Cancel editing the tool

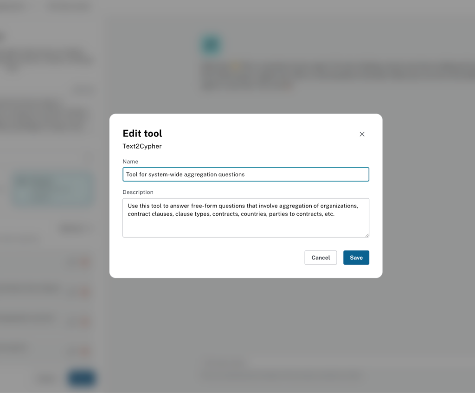pos(321,258)
